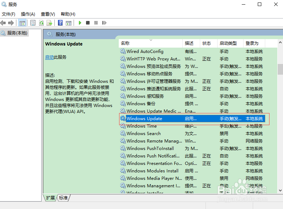Viewport: 283px width, 209px height.
Task: Select the Windows 预览体验成员服务 row
Action: pyautogui.click(x=192, y=66)
